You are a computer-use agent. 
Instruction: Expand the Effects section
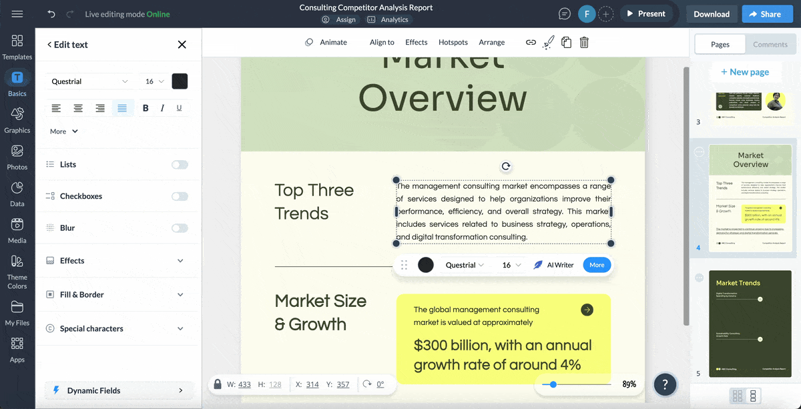click(117, 260)
